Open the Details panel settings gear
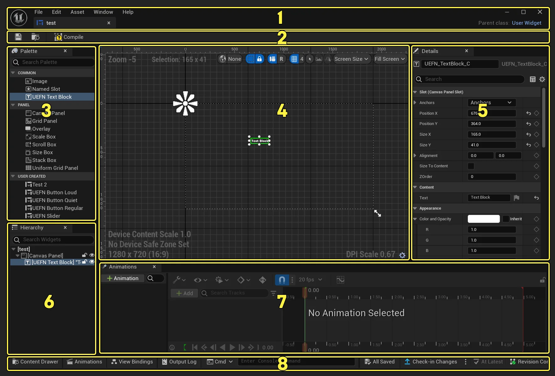 pyautogui.click(x=542, y=79)
